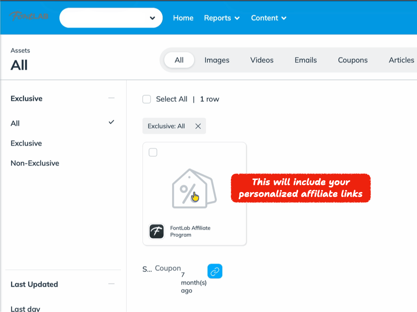Select the hand cursor over the coupon thumbnail

point(195,196)
